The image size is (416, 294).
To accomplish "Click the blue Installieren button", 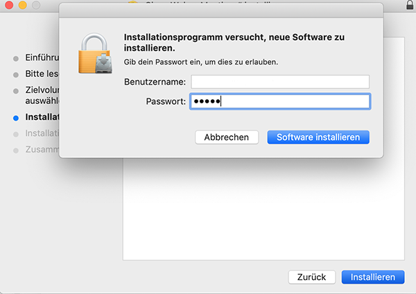I will 372,277.
